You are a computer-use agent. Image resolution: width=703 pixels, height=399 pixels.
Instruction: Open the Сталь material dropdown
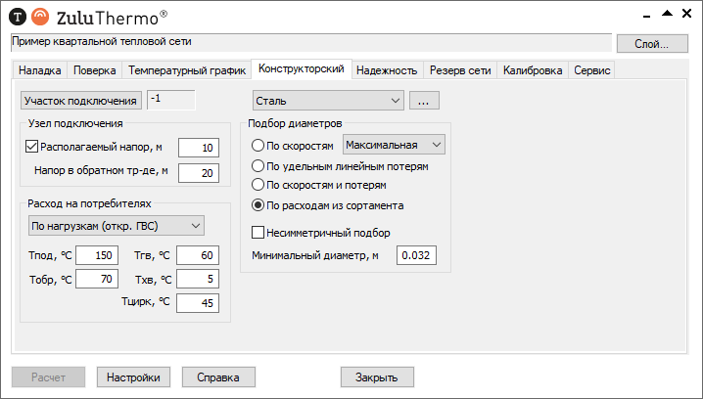[327, 100]
